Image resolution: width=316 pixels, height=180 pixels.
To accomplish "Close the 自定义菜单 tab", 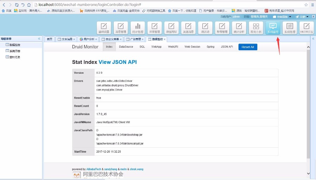I will coord(121,39).
